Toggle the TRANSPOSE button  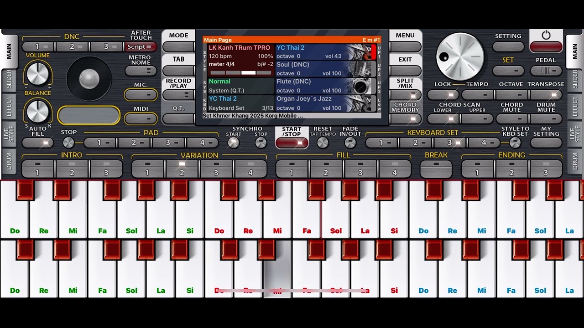click(x=546, y=95)
